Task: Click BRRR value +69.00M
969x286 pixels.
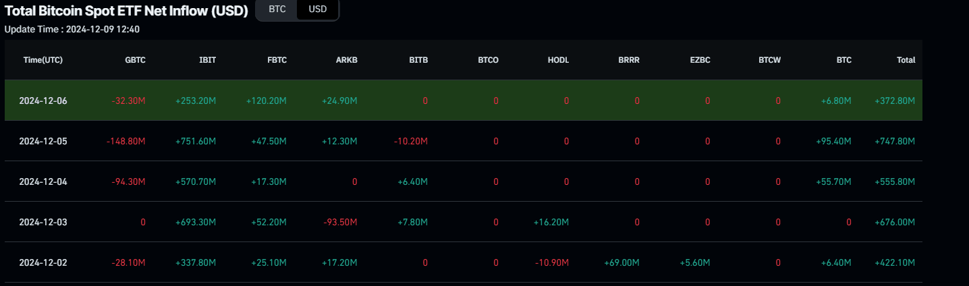Action: 621,262
